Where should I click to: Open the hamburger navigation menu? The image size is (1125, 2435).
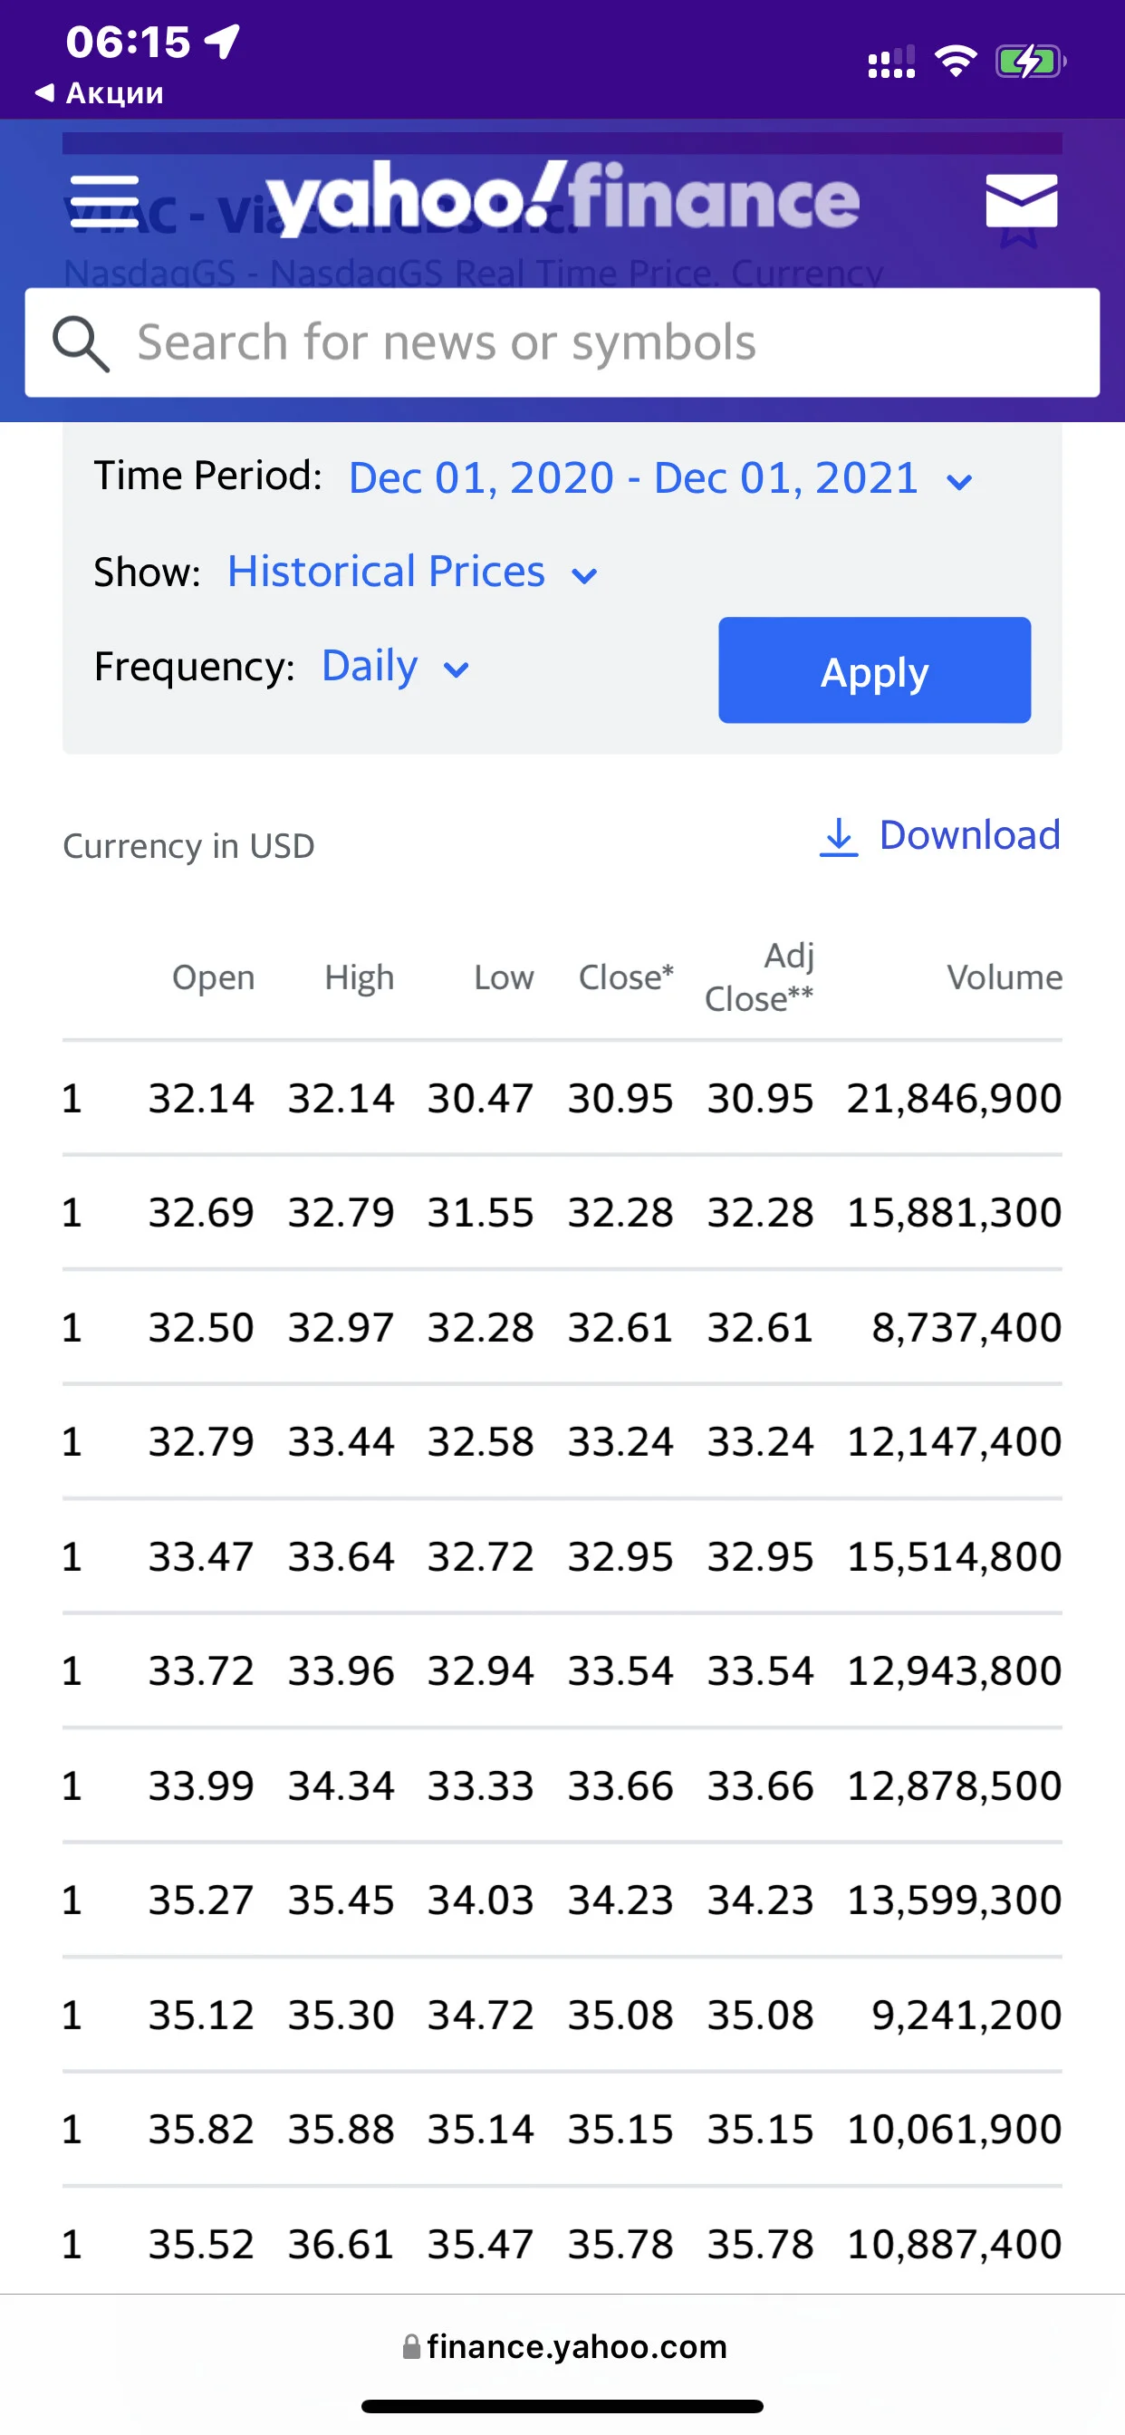click(x=105, y=200)
